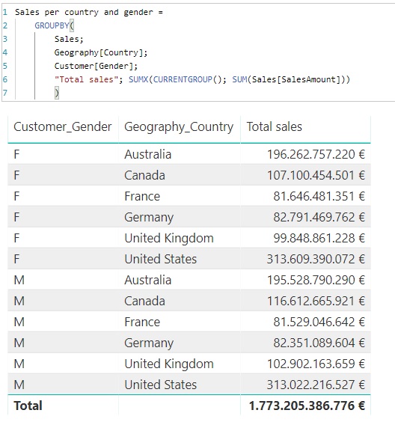395x422 pixels.
Task: Select the value 195.528.790.290 €
Action: (316, 280)
